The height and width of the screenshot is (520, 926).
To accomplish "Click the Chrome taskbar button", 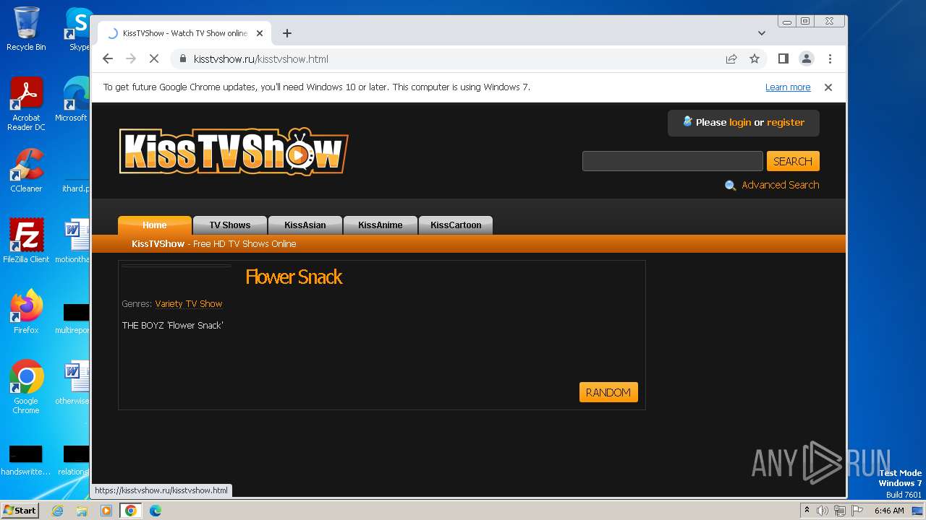I will [x=131, y=511].
